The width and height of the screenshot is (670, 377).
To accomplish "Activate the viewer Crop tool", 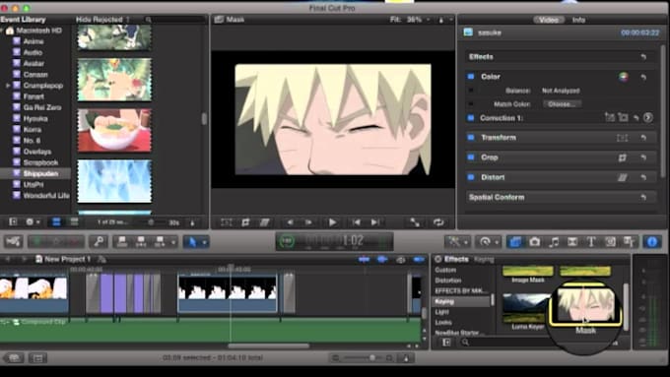I will pyautogui.click(x=245, y=222).
